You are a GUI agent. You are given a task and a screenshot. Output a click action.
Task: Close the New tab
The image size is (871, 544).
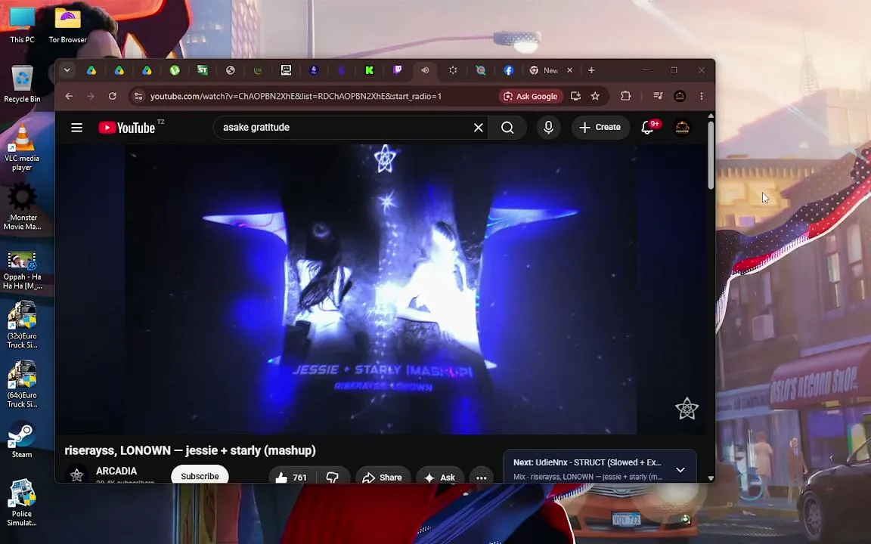tap(569, 70)
